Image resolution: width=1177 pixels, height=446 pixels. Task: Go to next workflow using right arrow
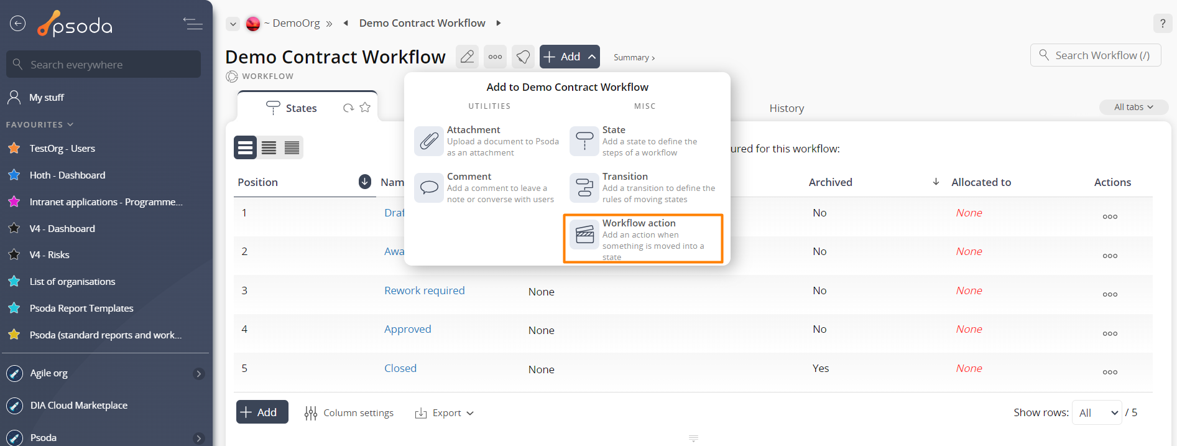click(x=498, y=23)
